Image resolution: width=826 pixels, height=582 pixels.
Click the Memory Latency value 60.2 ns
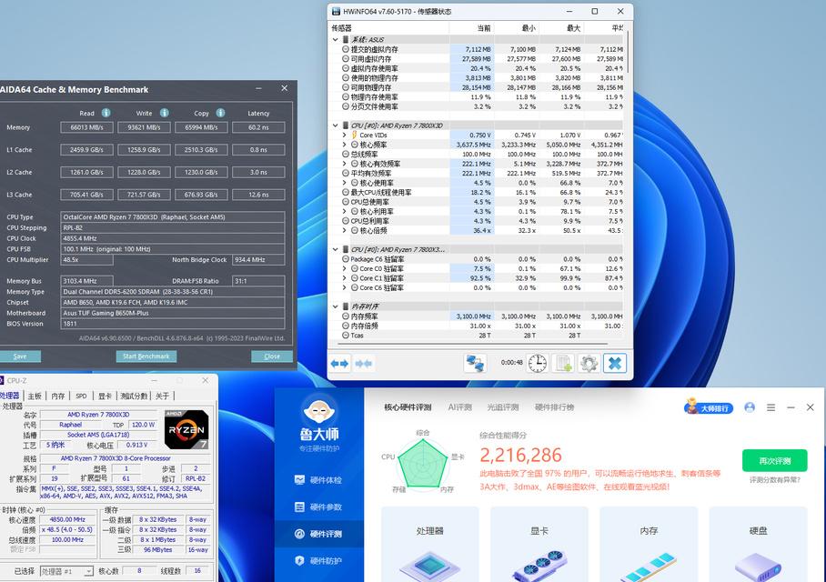[258, 127]
